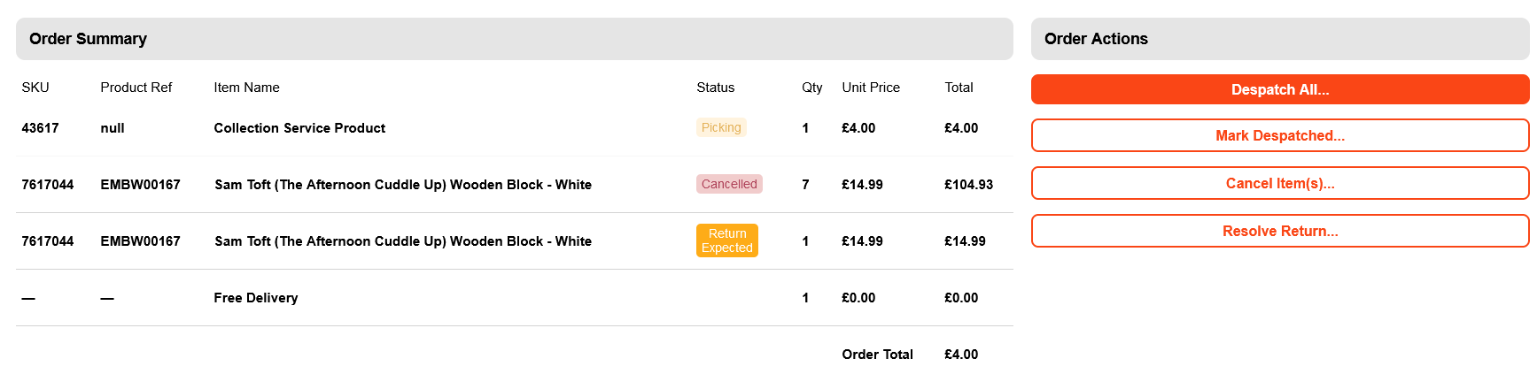The width and height of the screenshot is (1537, 374).
Task: Select SKU number 43617
Action: click(x=41, y=128)
